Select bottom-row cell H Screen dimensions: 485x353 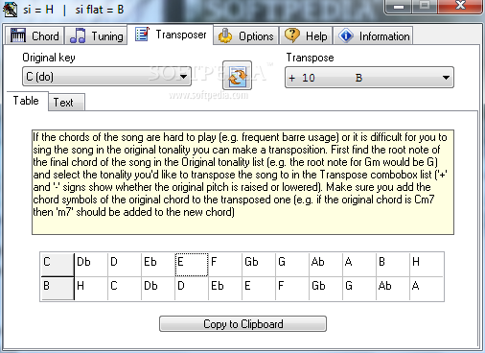[x=91, y=289]
